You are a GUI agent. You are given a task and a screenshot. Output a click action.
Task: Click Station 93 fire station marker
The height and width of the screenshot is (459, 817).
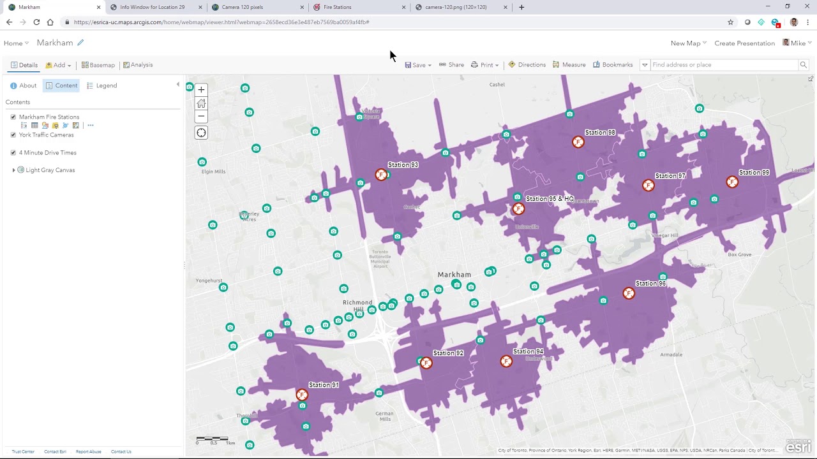tap(381, 175)
